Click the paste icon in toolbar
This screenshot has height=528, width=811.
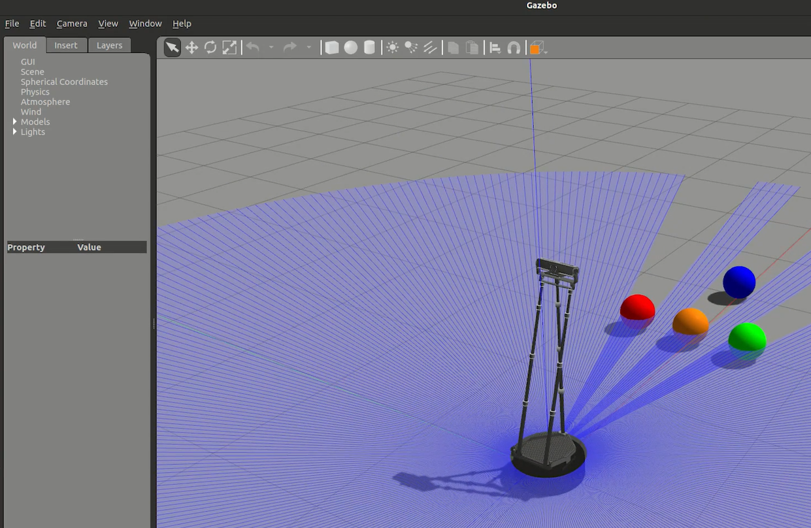[472, 48]
